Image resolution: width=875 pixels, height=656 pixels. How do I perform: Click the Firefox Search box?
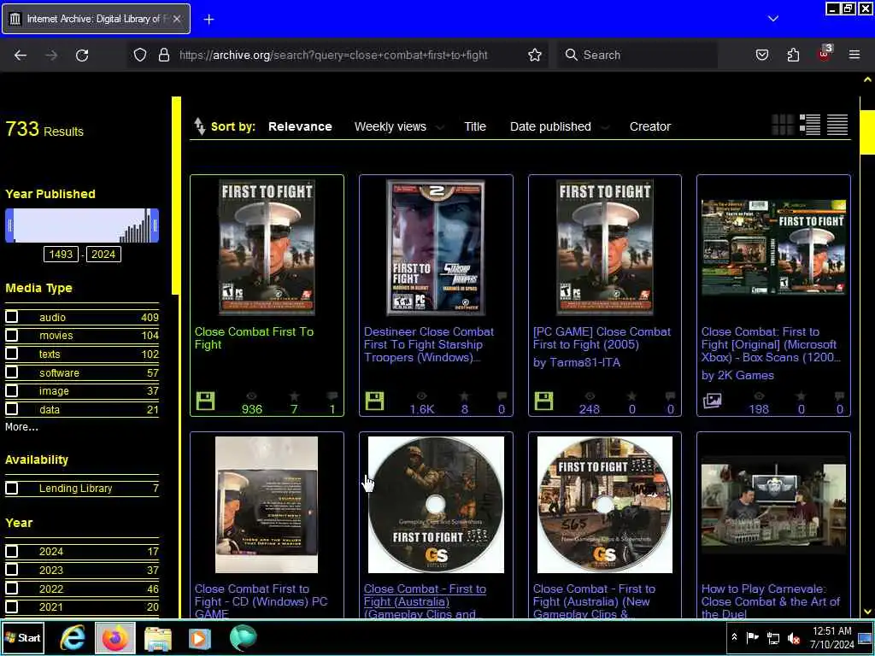(637, 55)
